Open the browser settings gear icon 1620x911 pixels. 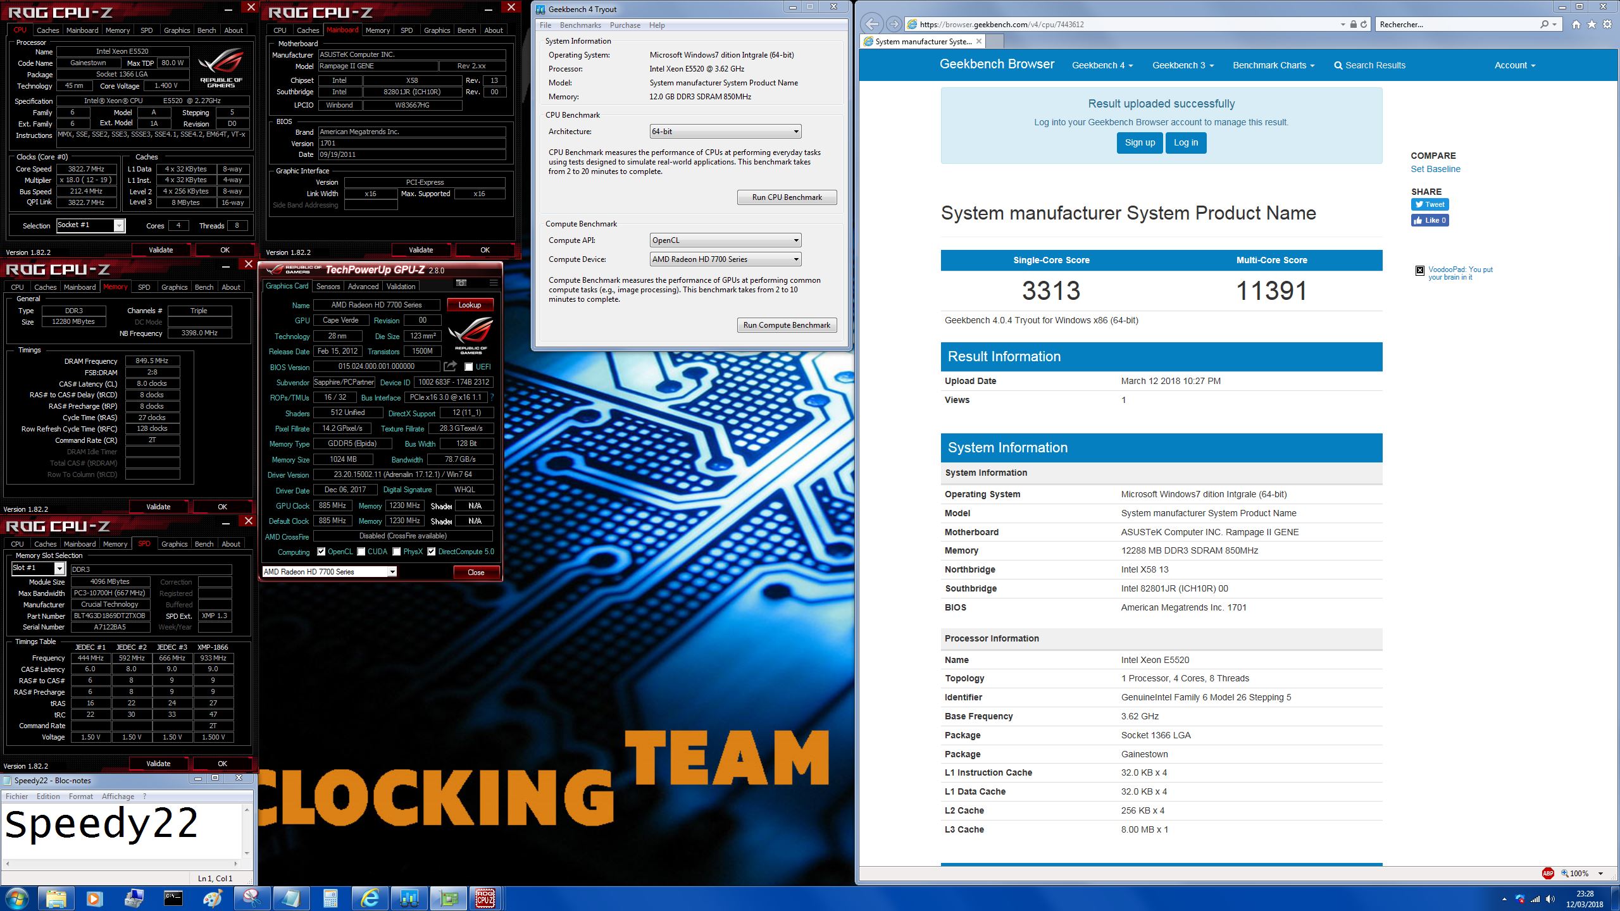[1607, 24]
